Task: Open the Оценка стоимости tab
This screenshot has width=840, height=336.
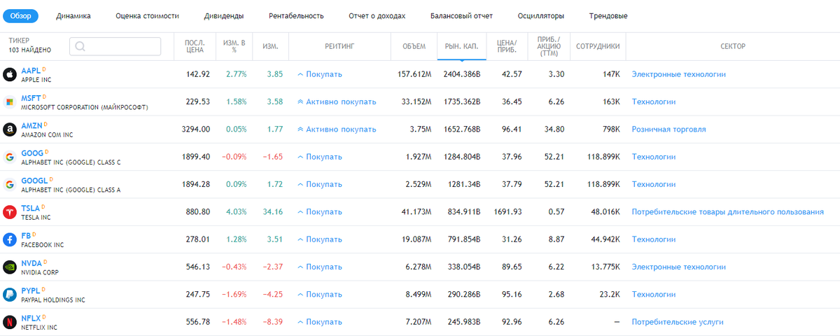Action: [x=147, y=15]
